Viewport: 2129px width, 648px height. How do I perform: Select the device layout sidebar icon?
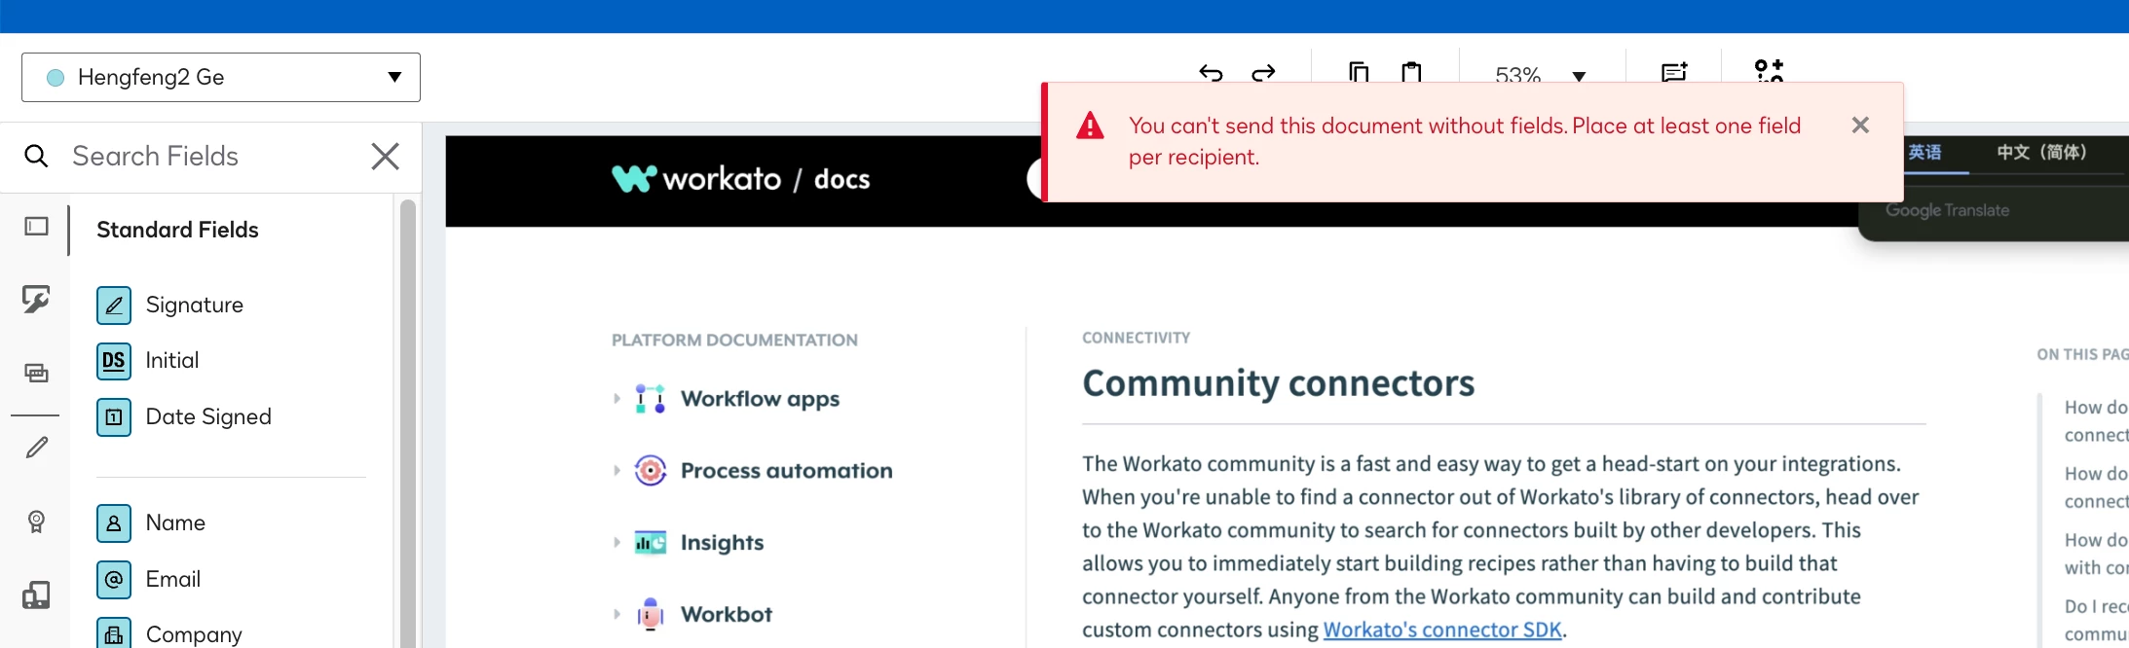[x=36, y=594]
